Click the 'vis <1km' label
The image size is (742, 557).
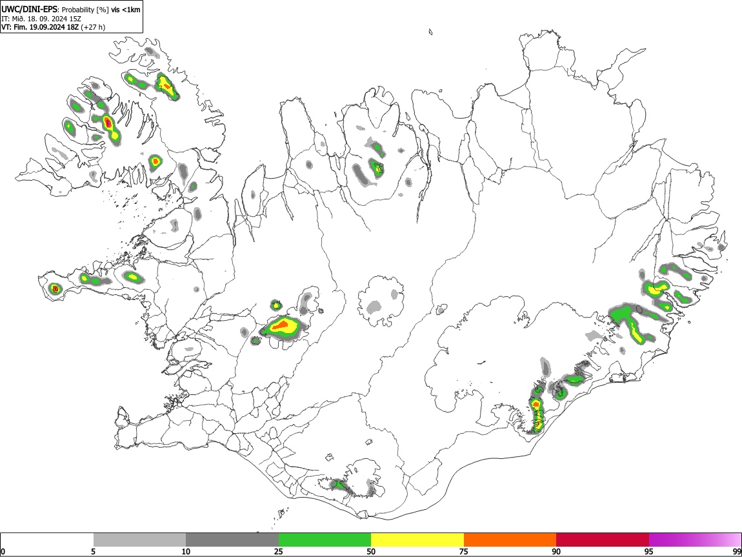(125, 10)
